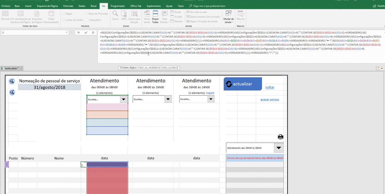Expand the Mudar de Janela dropdown
This screenshot has height=194, width=385.
click(x=229, y=16)
